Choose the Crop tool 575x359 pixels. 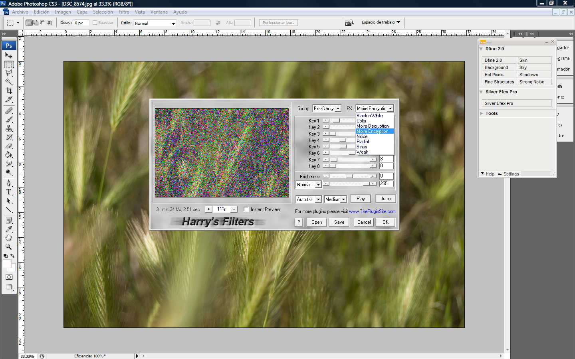pos(9,91)
